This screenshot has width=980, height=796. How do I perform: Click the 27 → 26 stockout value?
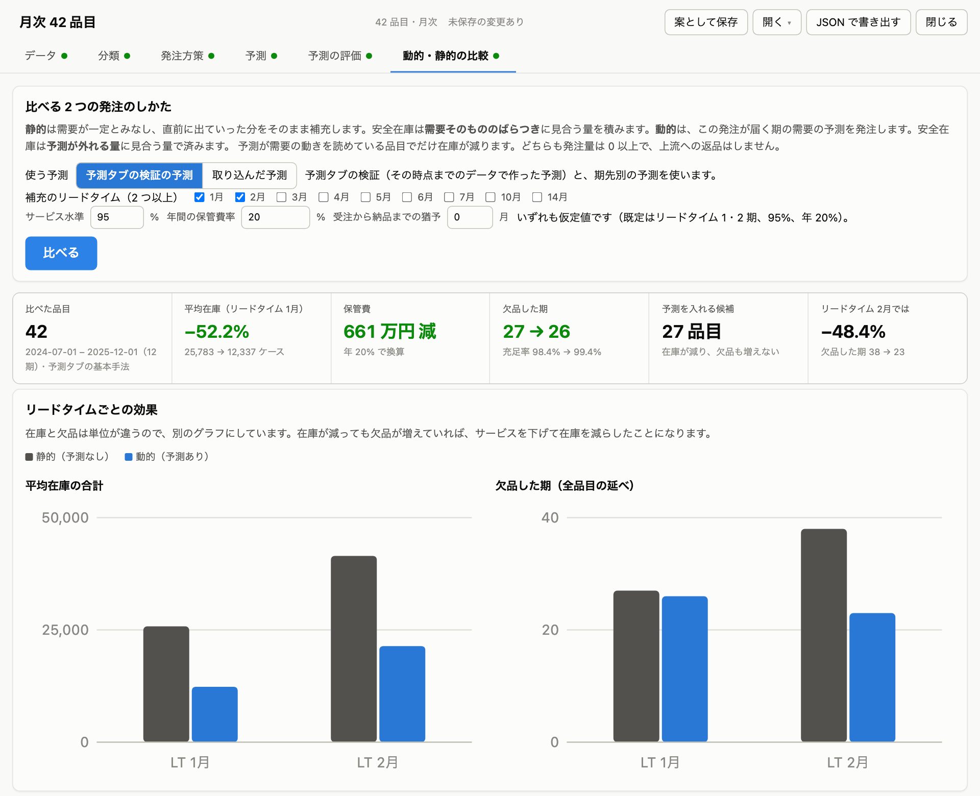[536, 332]
